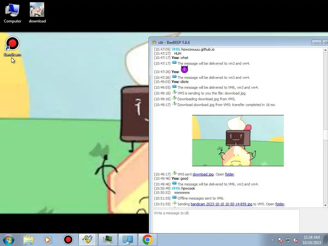This screenshot has width=328, height=246.
Task: Minimize the BeeBEEP window
Action: pos(316,43)
